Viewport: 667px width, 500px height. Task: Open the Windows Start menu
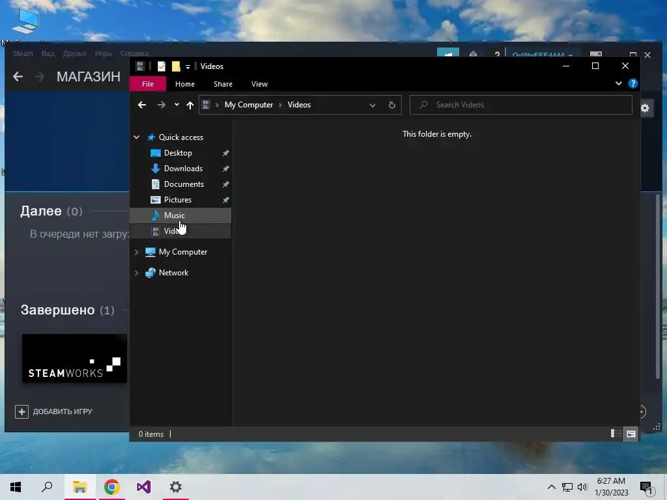(x=16, y=487)
